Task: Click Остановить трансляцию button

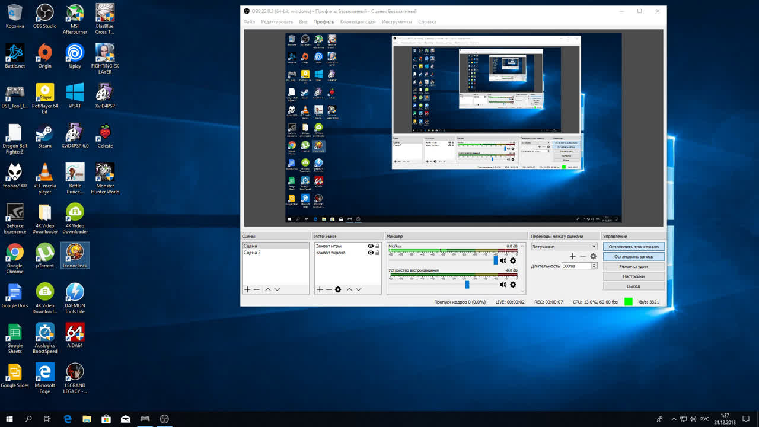Action: coord(633,247)
